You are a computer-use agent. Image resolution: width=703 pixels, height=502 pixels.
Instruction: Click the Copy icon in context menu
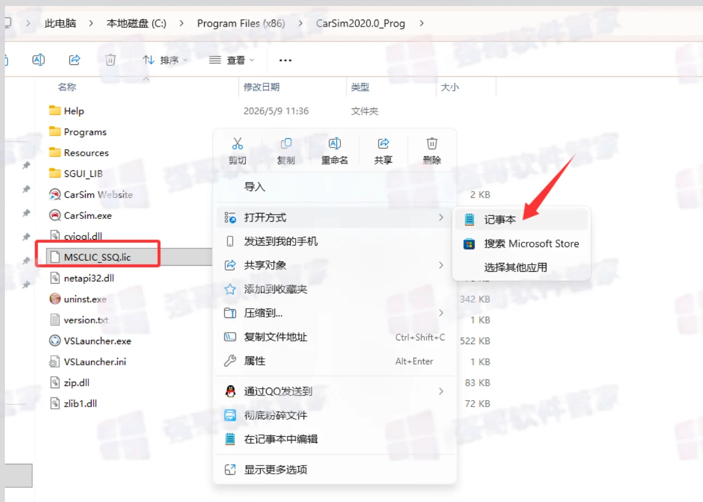pyautogui.click(x=286, y=143)
